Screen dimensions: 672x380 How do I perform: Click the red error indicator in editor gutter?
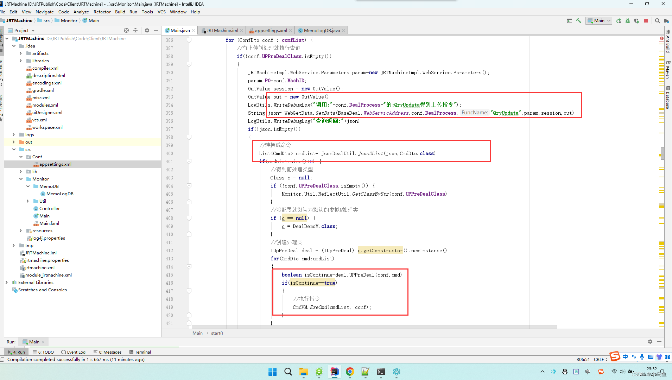[662, 38]
